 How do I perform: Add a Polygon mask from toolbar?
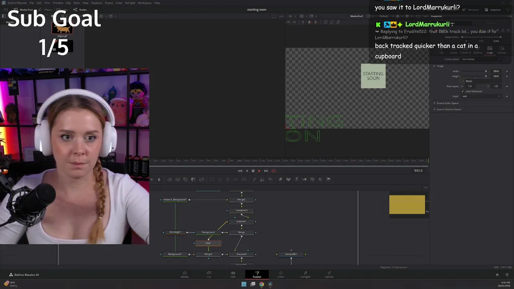(x=228, y=179)
